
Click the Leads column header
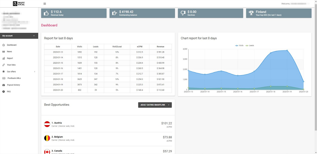click(96, 47)
